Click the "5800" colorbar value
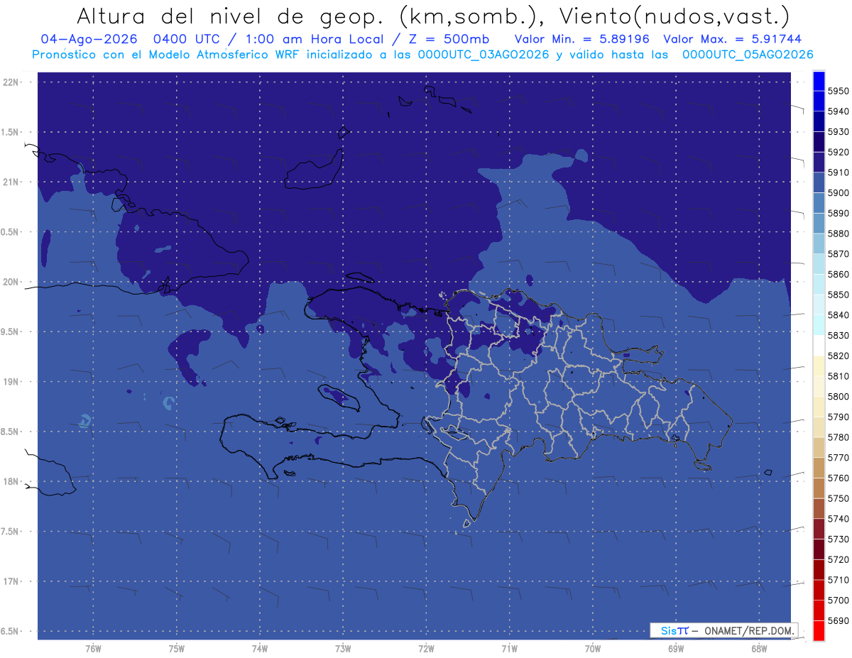Viewport: 852px width, 658px height. click(x=838, y=396)
